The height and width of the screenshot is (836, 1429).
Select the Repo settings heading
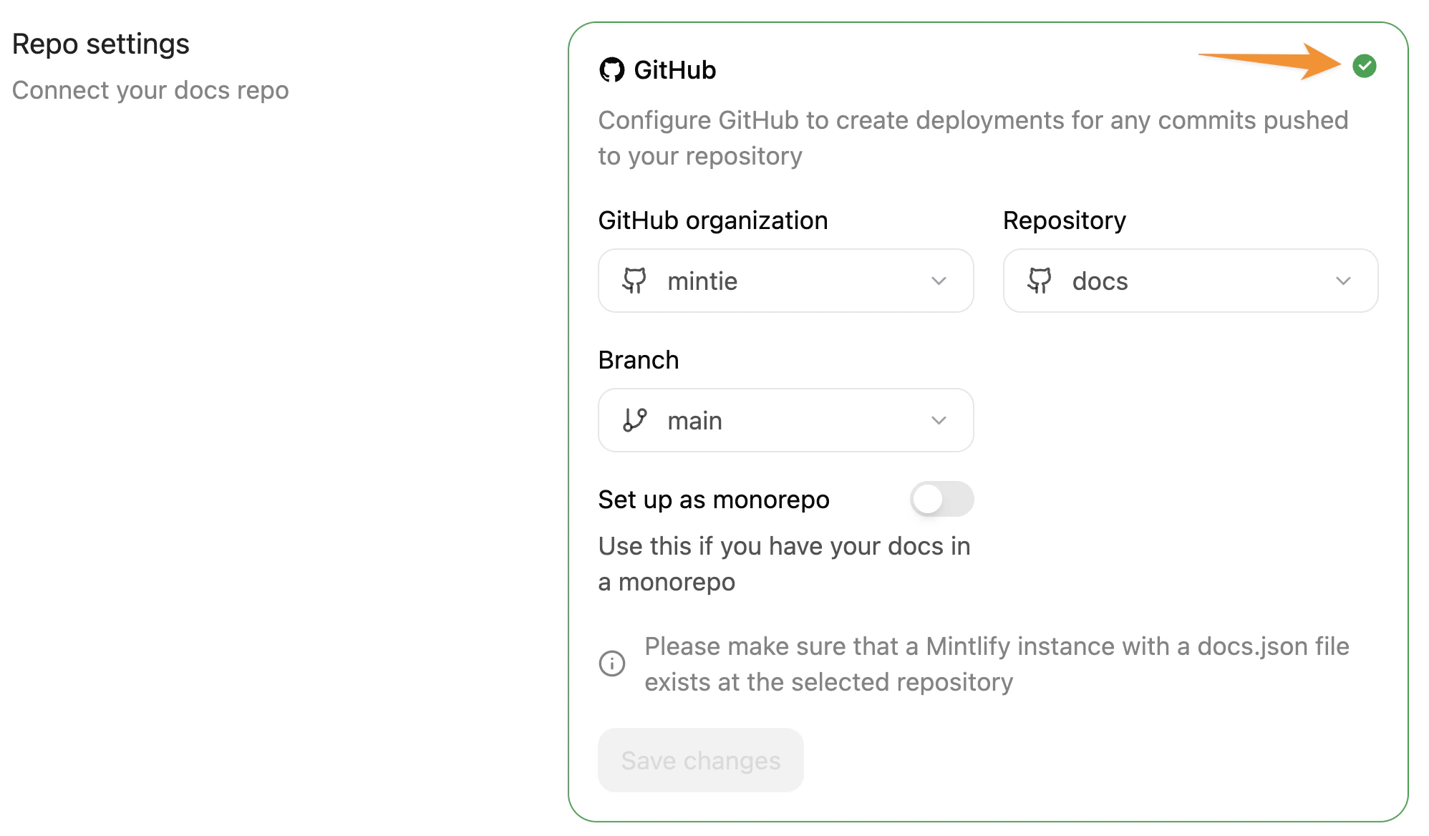(101, 44)
